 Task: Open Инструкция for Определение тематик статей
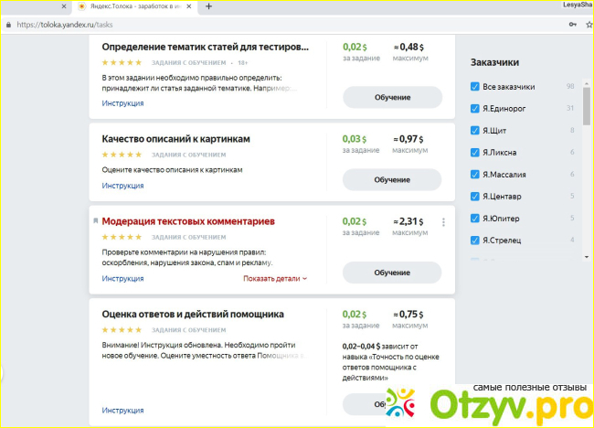coord(122,103)
